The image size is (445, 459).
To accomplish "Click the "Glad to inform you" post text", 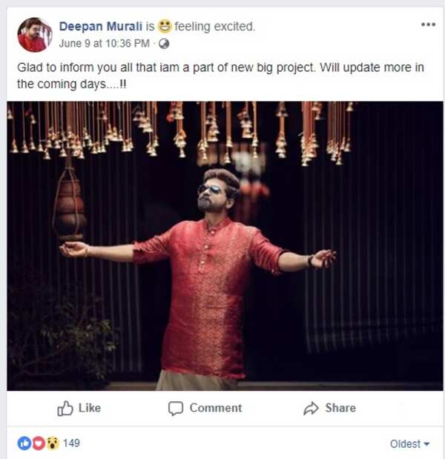I will pos(220,75).
